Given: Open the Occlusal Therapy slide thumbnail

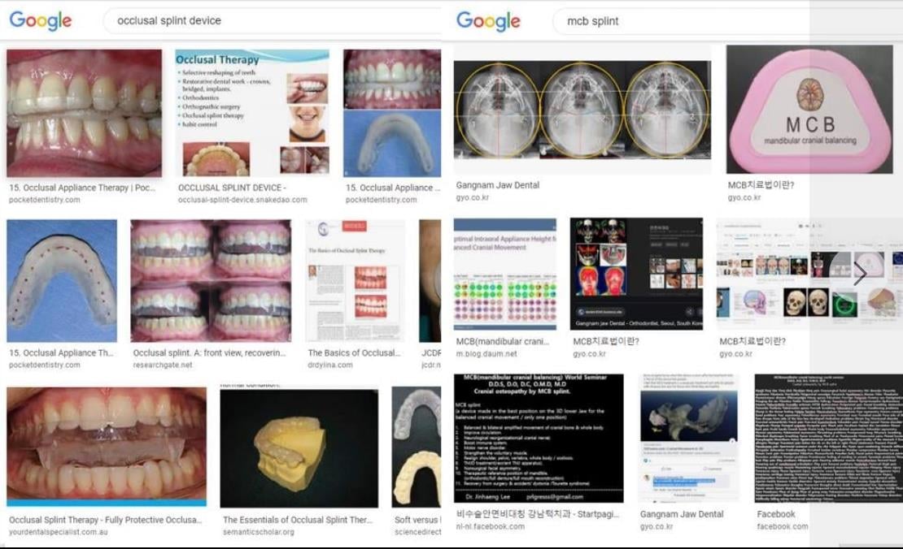Looking at the screenshot, I should (252, 113).
